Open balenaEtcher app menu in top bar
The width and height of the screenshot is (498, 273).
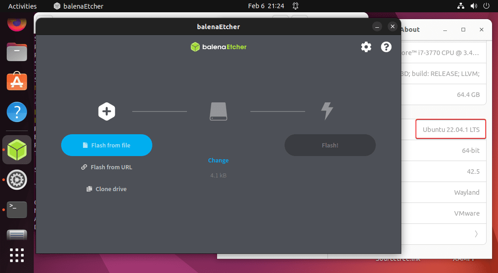coord(78,6)
